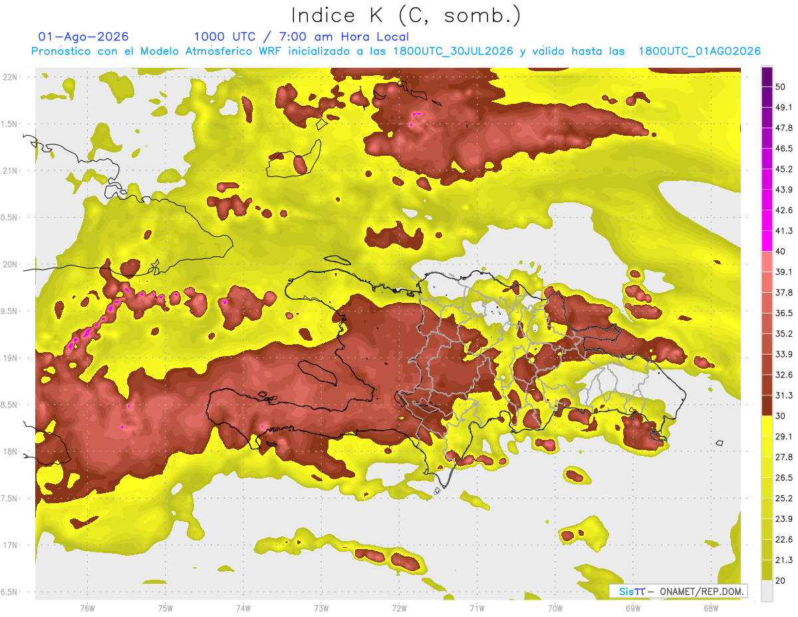The height and width of the screenshot is (617, 798).
Task: Click the "23.9" color scale value
Action: pos(784,518)
